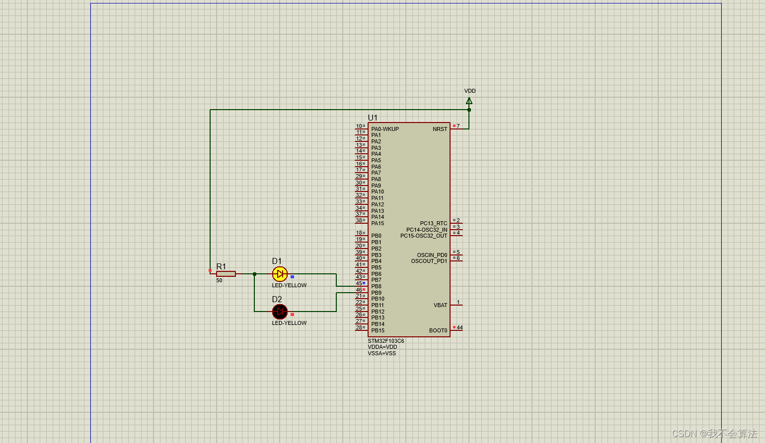Click the VDD terminal label
The height and width of the screenshot is (443, 765).
point(470,91)
